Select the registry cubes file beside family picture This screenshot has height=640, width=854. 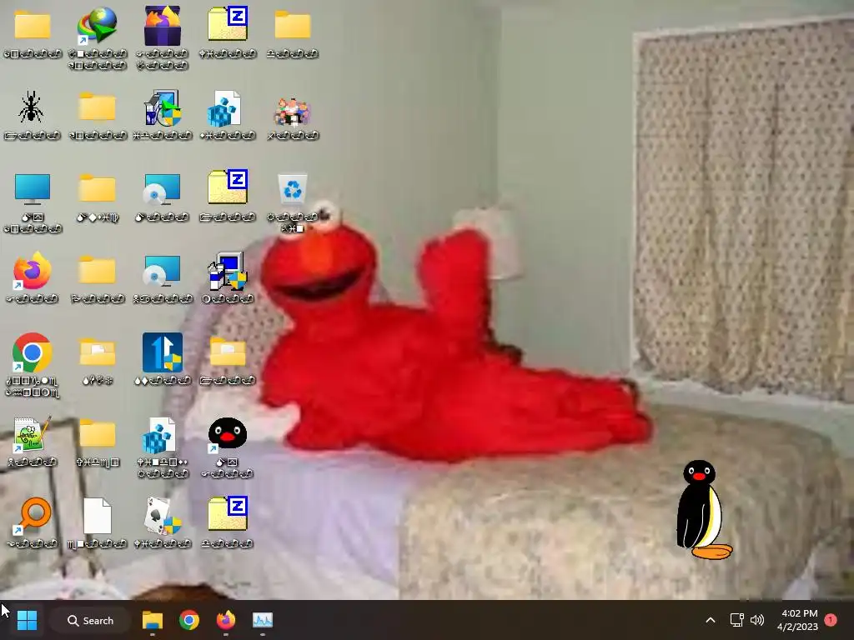click(224, 107)
